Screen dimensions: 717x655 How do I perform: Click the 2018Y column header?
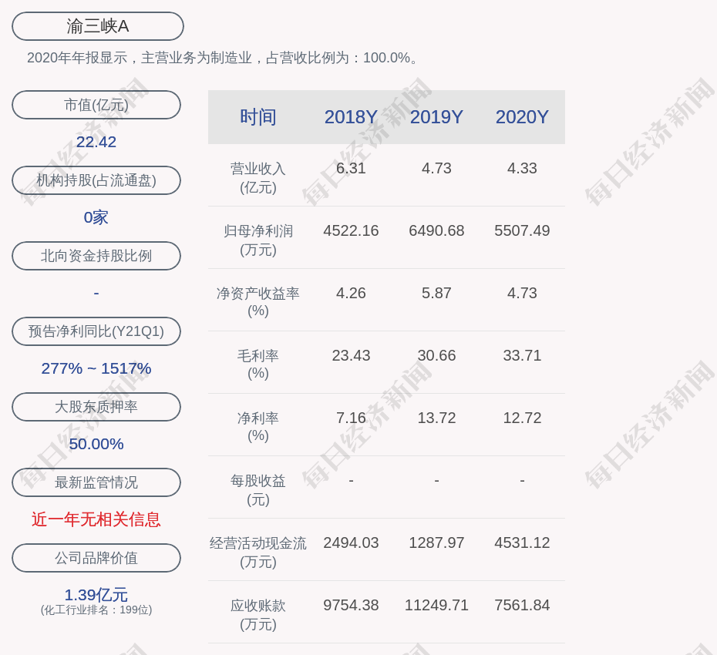tap(351, 117)
